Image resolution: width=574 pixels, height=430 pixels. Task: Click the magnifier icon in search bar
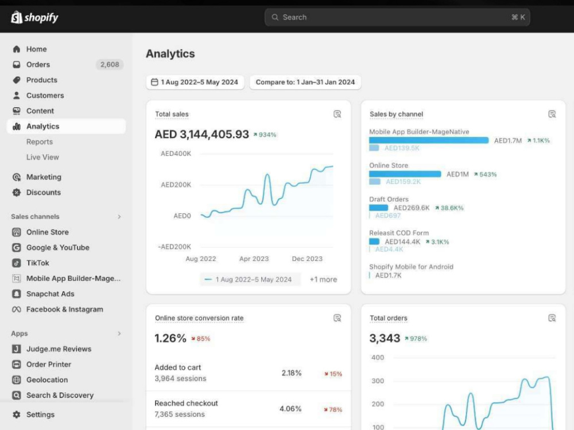coord(275,17)
